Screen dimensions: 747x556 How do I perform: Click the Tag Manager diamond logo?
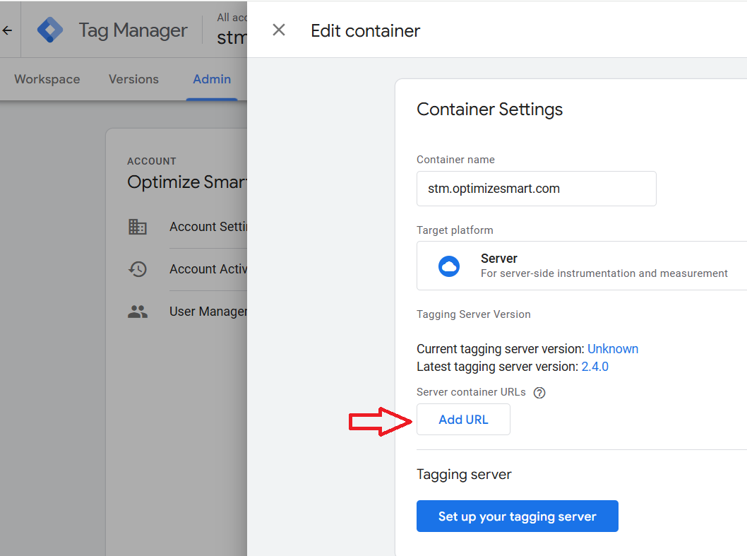tap(50, 30)
